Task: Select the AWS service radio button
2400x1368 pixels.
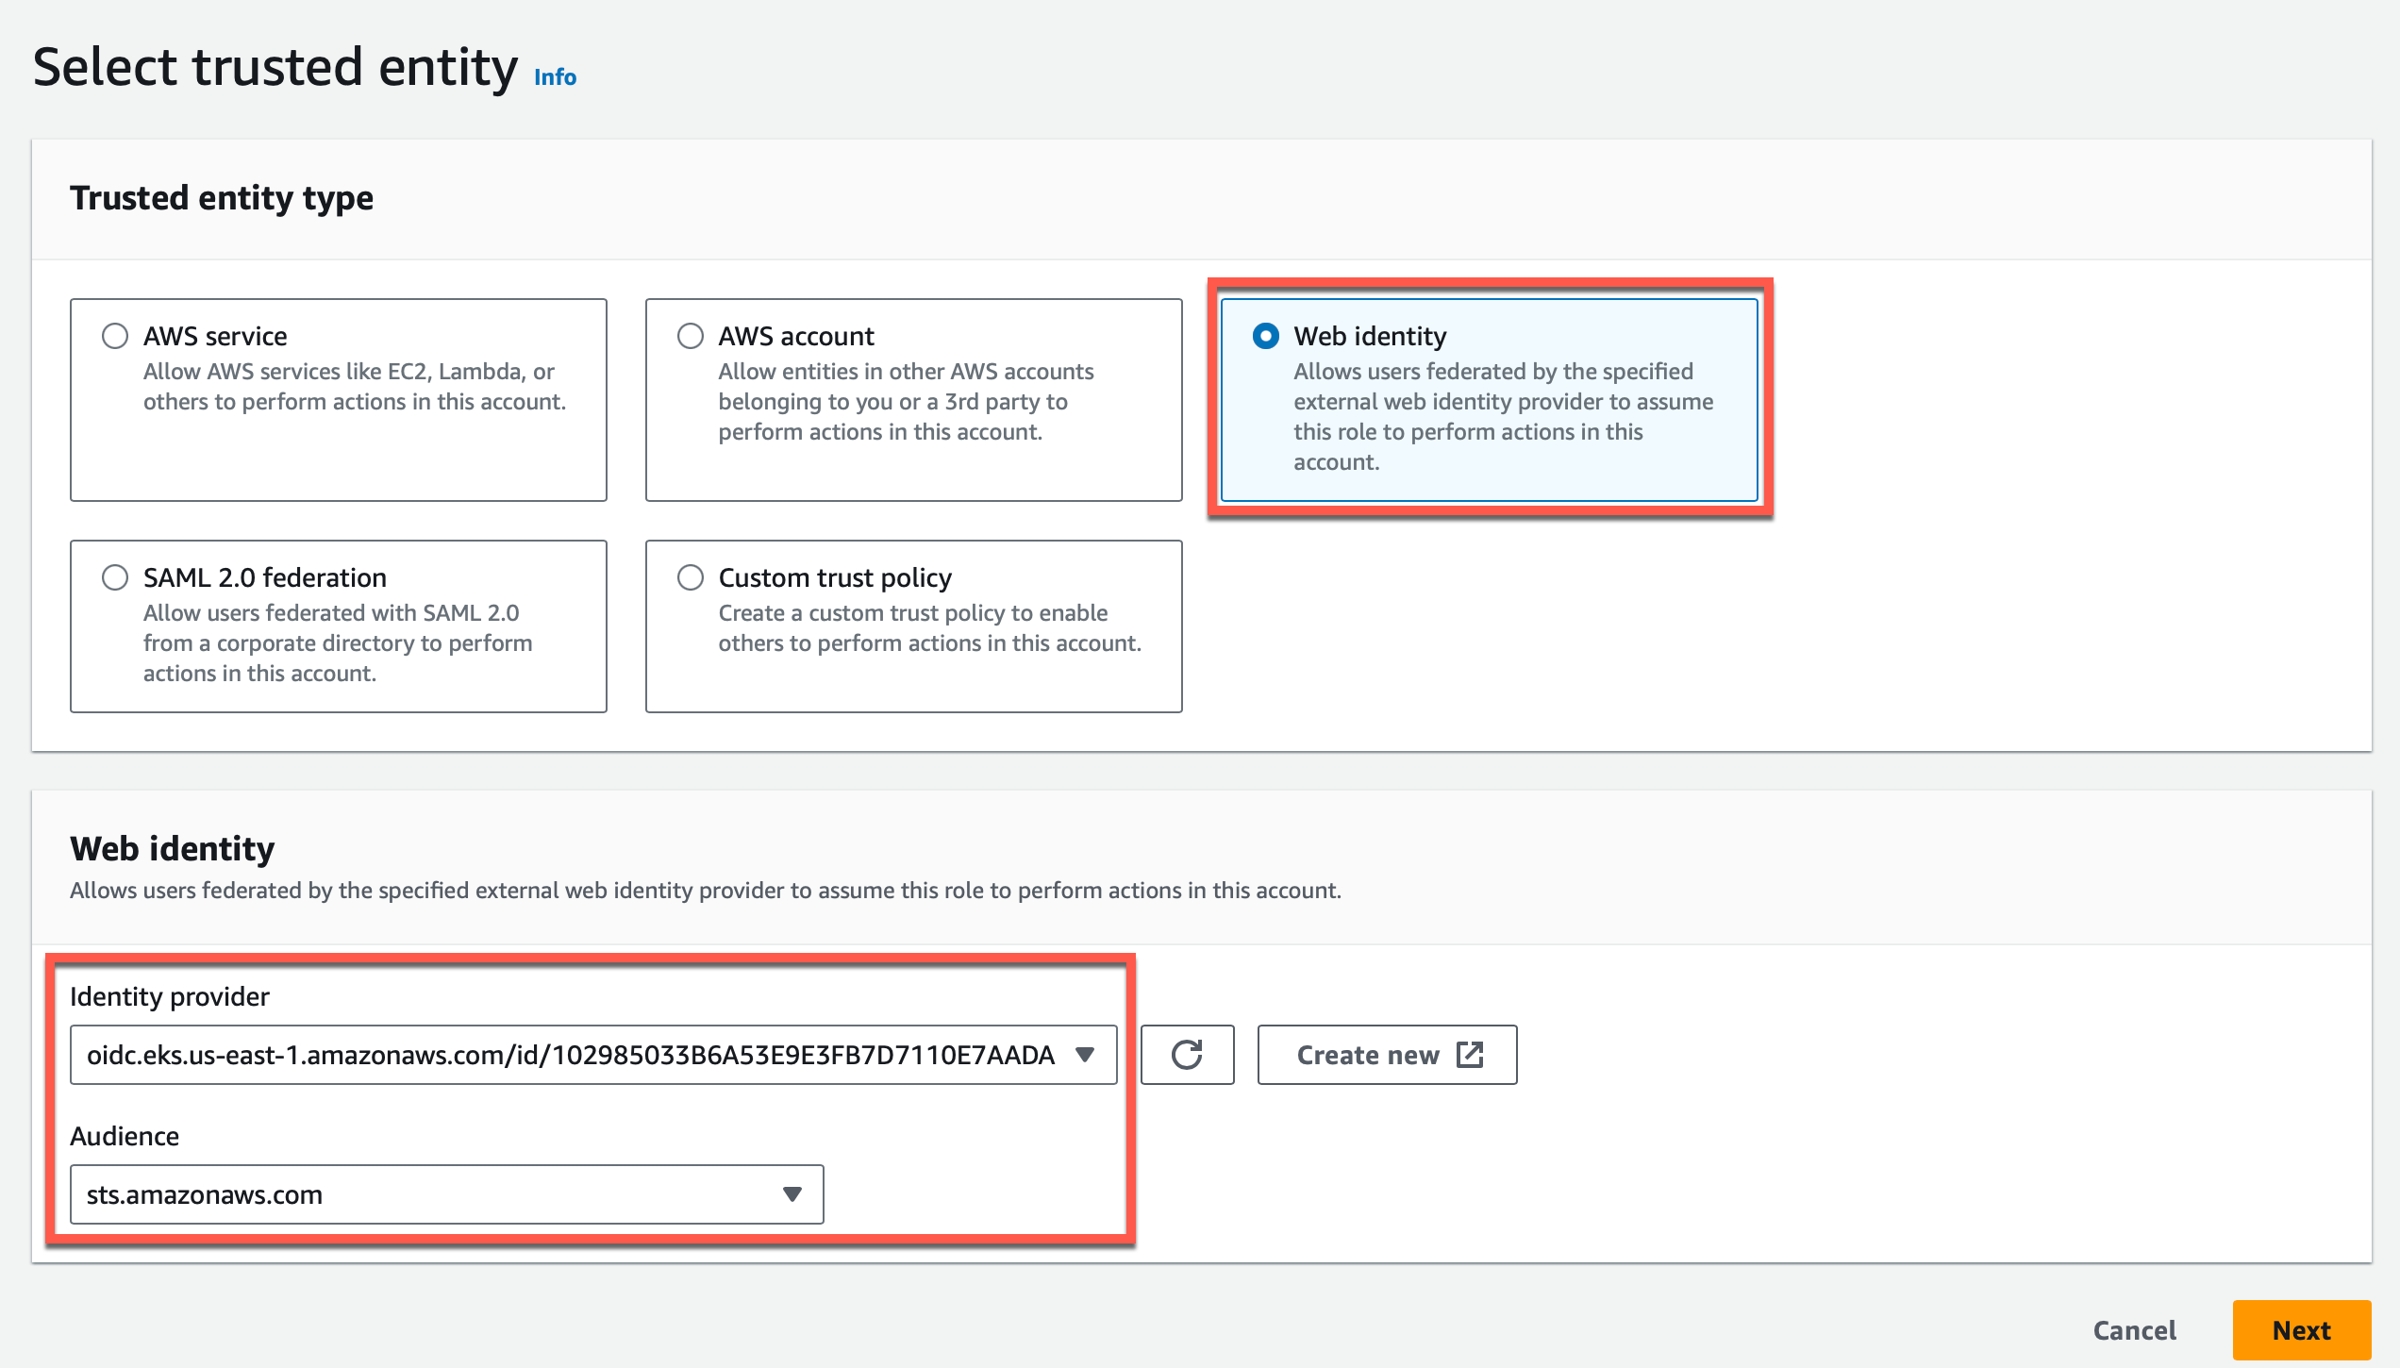Action: [115, 336]
